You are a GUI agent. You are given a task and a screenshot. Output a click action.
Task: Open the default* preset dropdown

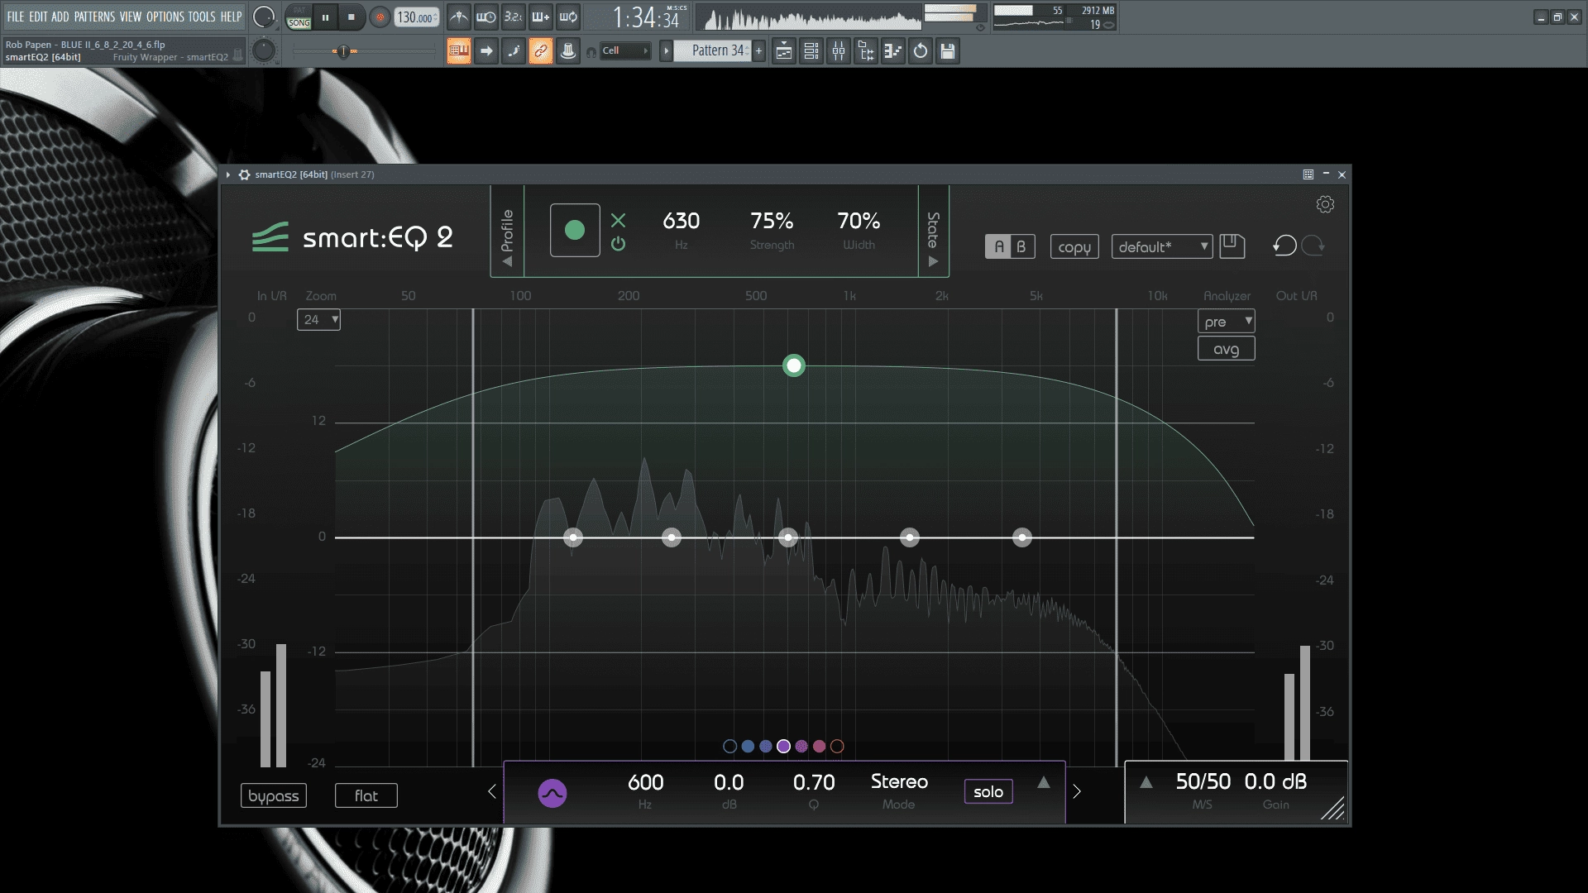tap(1162, 246)
